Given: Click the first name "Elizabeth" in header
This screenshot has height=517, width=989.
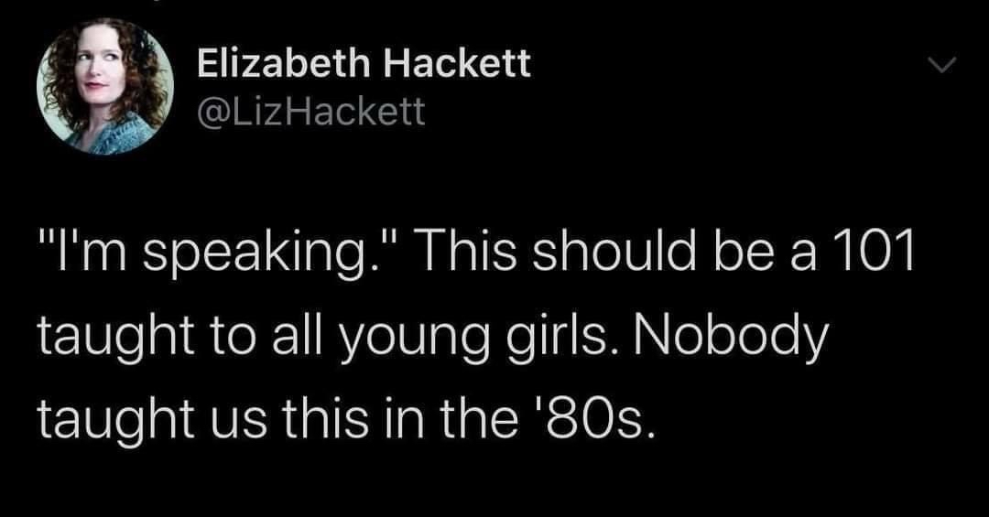Looking at the screenshot, I should (x=284, y=64).
